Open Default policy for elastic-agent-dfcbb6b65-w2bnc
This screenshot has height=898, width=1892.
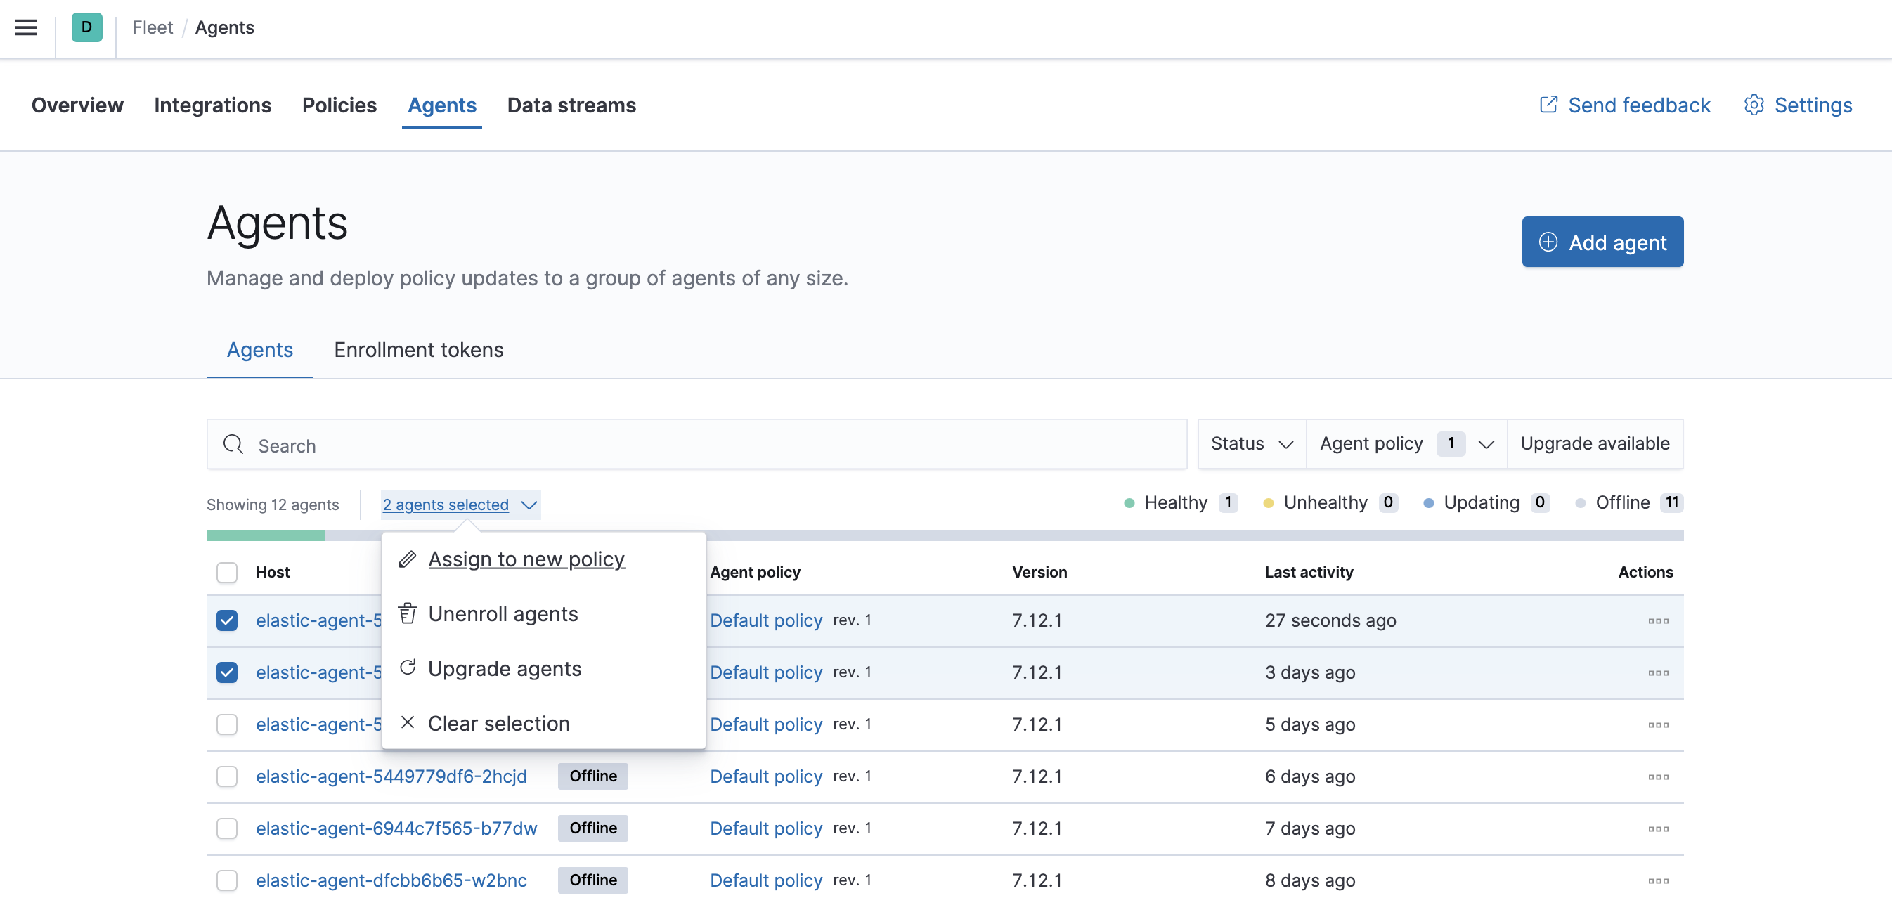click(766, 880)
